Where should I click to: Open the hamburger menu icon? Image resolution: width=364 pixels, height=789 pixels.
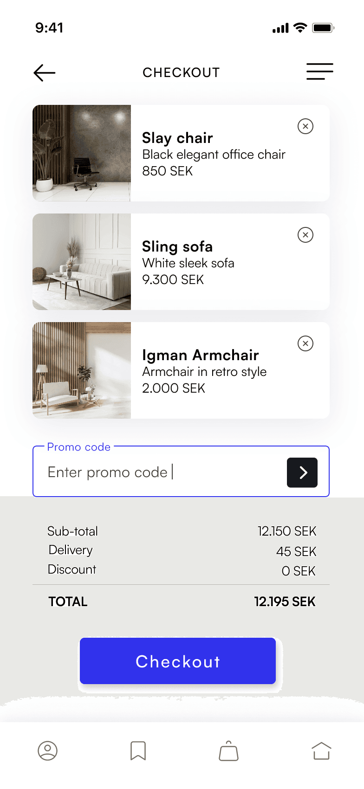click(x=320, y=71)
